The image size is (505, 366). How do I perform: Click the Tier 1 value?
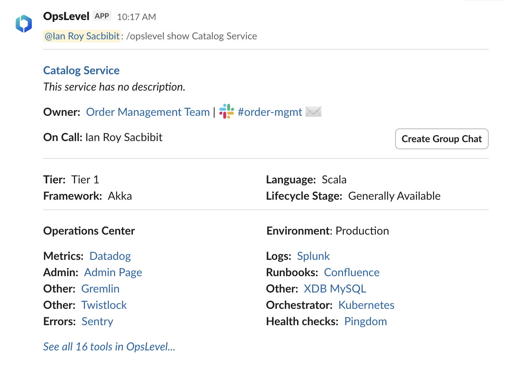(85, 180)
